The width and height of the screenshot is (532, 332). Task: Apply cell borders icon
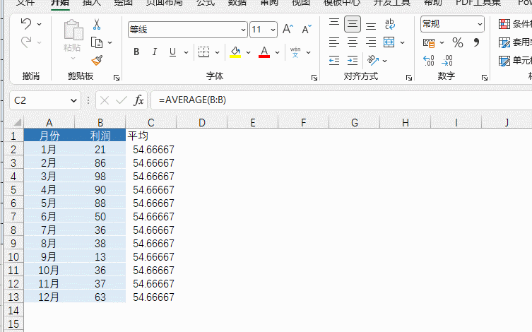click(x=204, y=52)
